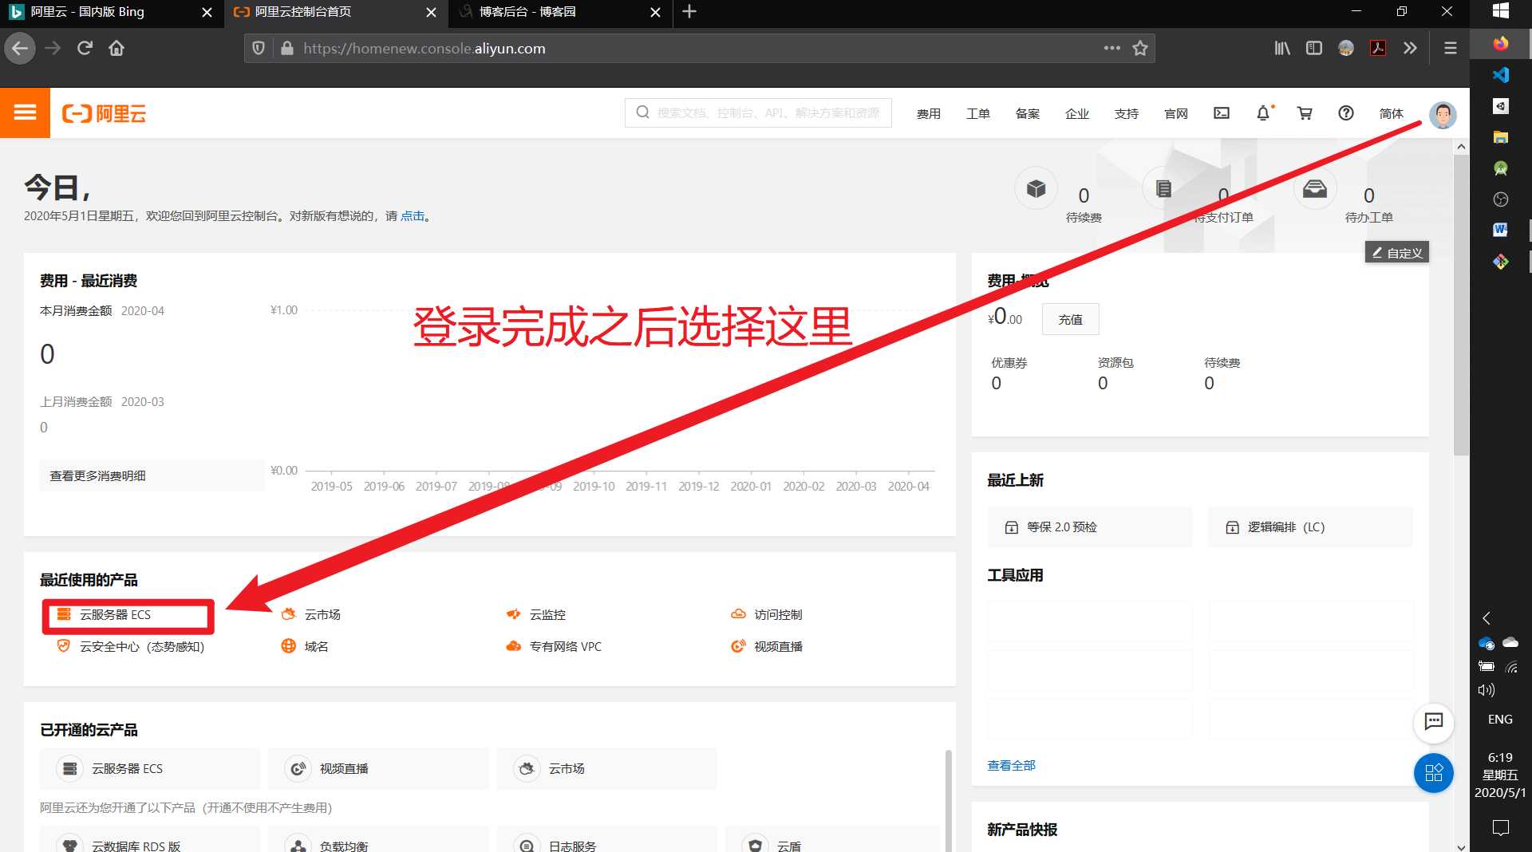
Task: Open the user avatar menu
Action: click(1443, 114)
